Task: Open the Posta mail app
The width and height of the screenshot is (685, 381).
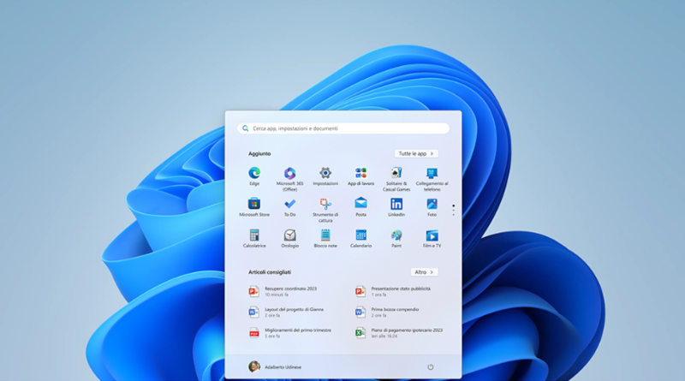Action: tap(360, 207)
